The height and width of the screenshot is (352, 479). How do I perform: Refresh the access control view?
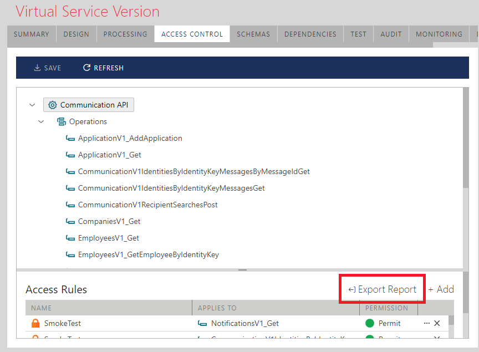103,68
